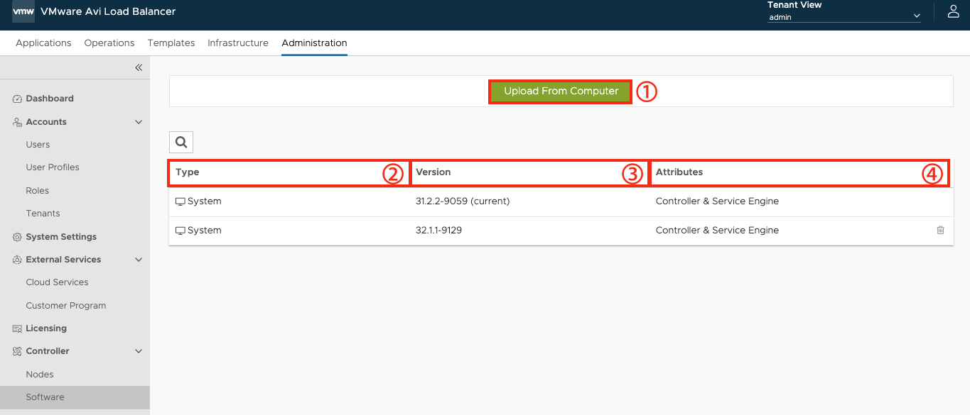Open the Tenant View admin dropdown
970x415 pixels.
(844, 17)
